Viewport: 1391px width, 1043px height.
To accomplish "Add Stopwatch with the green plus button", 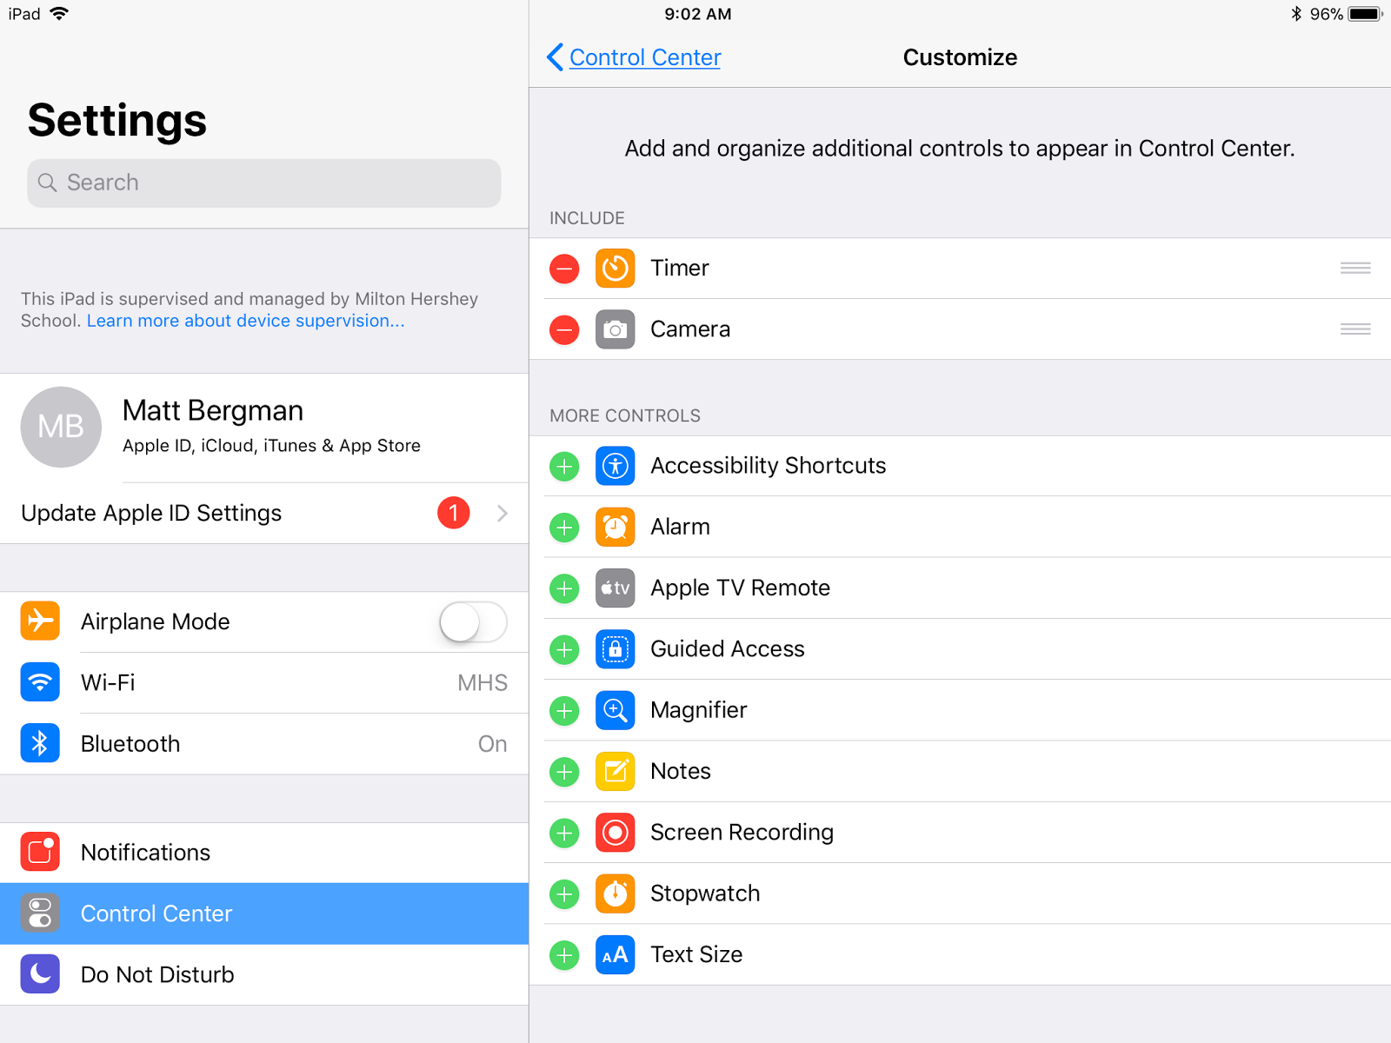I will click(x=564, y=894).
